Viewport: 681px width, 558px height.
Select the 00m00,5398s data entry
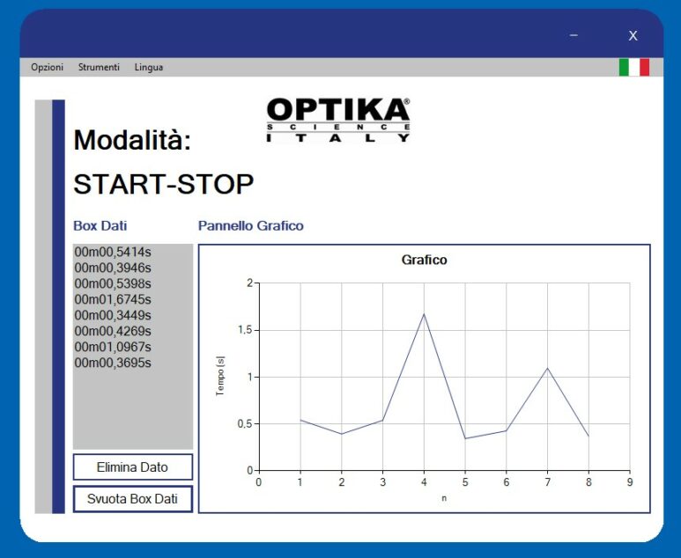pos(113,283)
